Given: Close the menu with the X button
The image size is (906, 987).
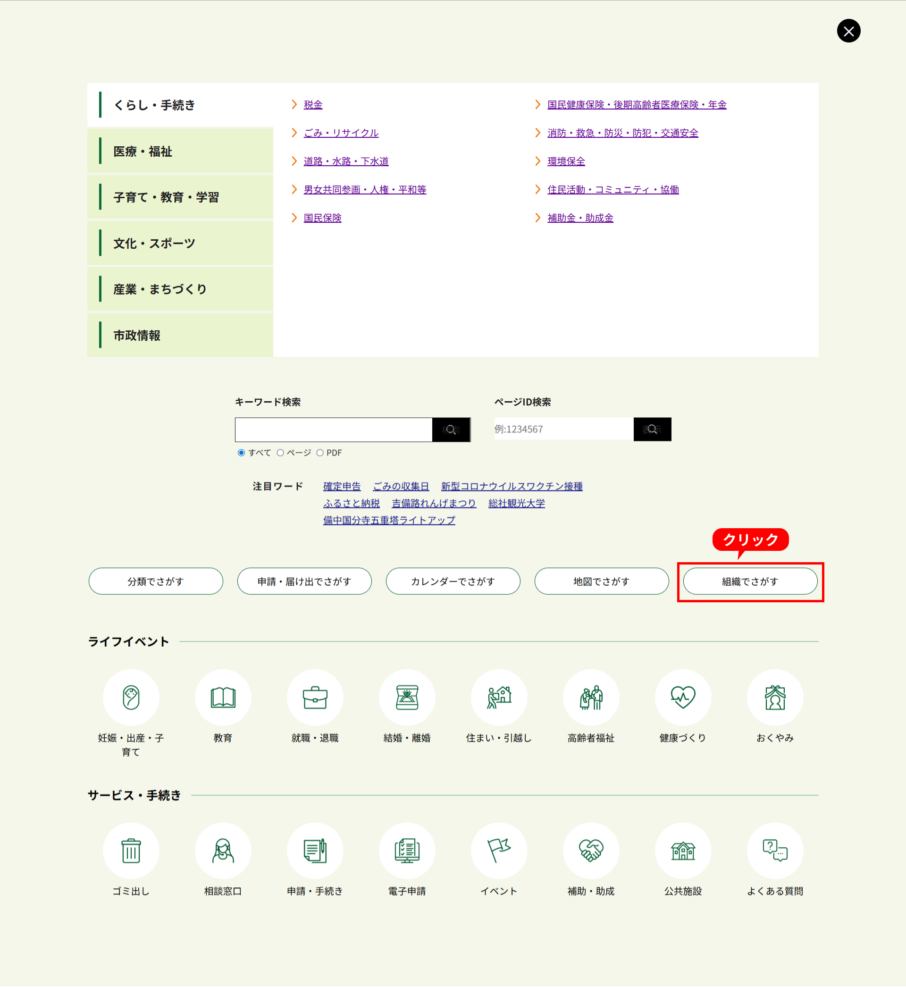Looking at the screenshot, I should [x=848, y=31].
